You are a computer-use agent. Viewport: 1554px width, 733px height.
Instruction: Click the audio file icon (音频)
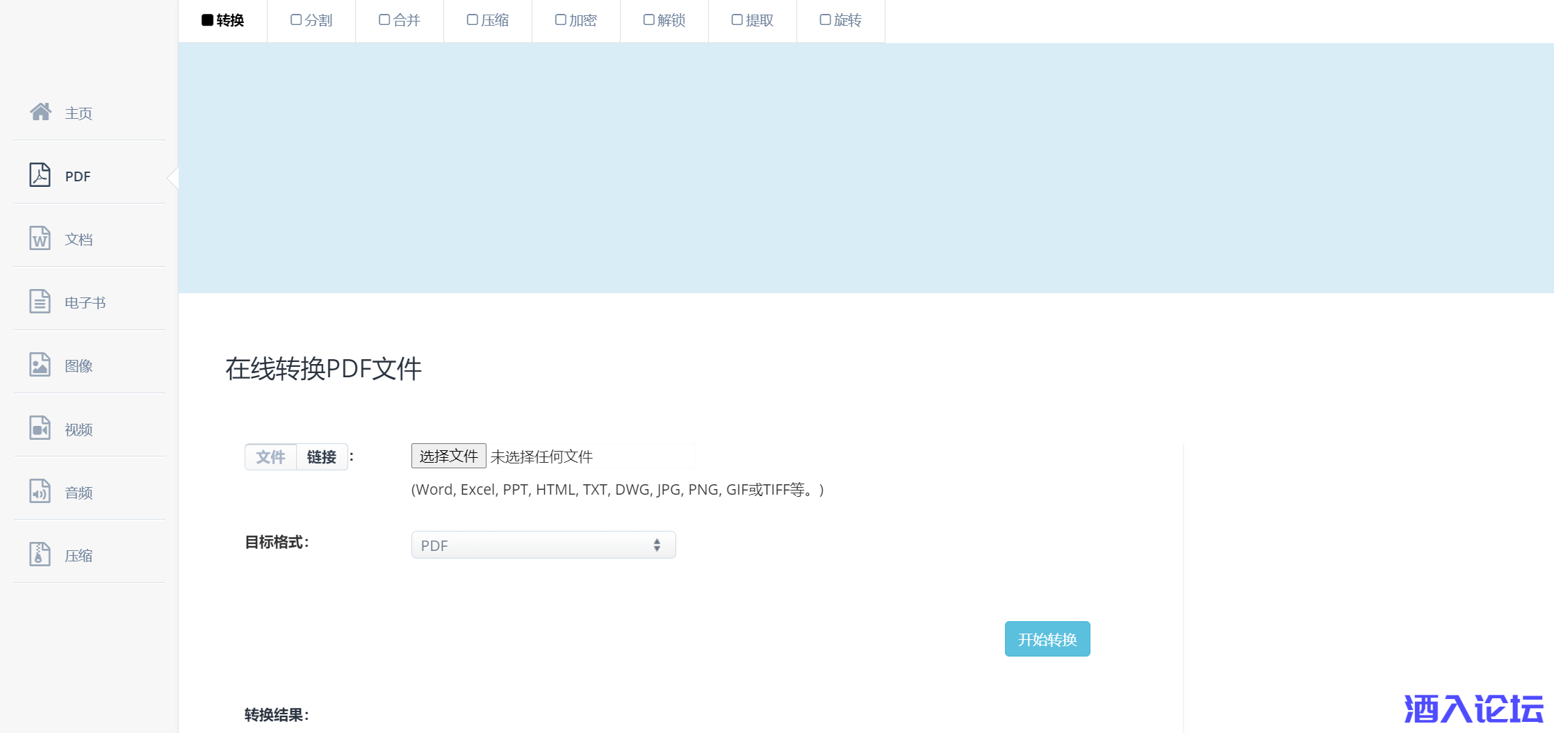pyautogui.click(x=40, y=491)
